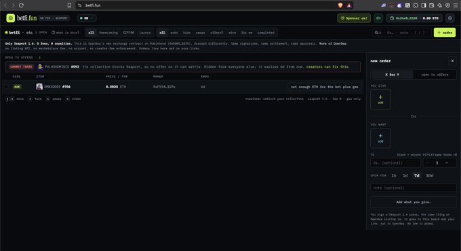Filter orders by asks
461x251 pixels.
point(174,32)
